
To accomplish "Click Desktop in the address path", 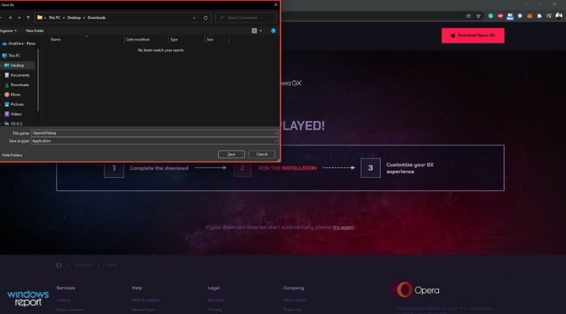I will (x=74, y=18).
